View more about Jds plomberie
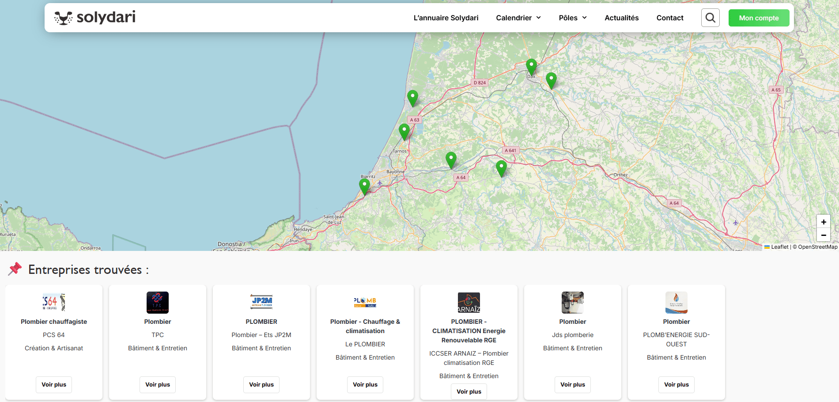The image size is (839, 402). (573, 384)
